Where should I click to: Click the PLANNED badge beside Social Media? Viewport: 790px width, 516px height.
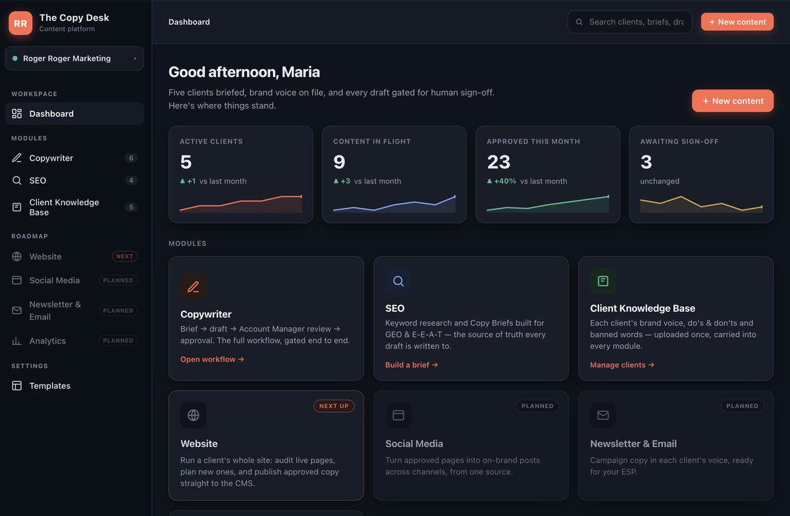[118, 280]
